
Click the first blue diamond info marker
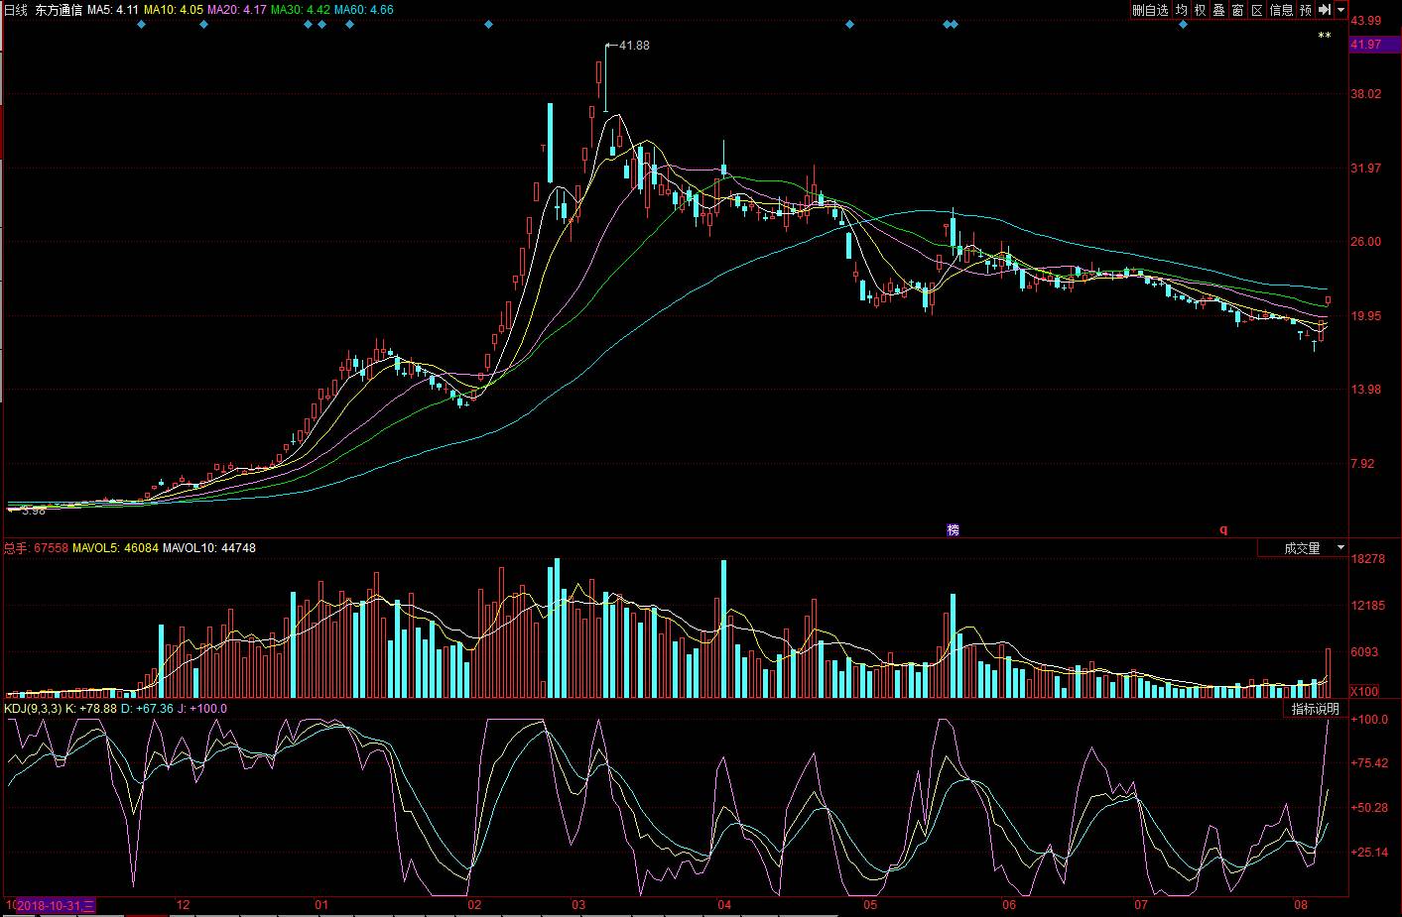coord(141,24)
